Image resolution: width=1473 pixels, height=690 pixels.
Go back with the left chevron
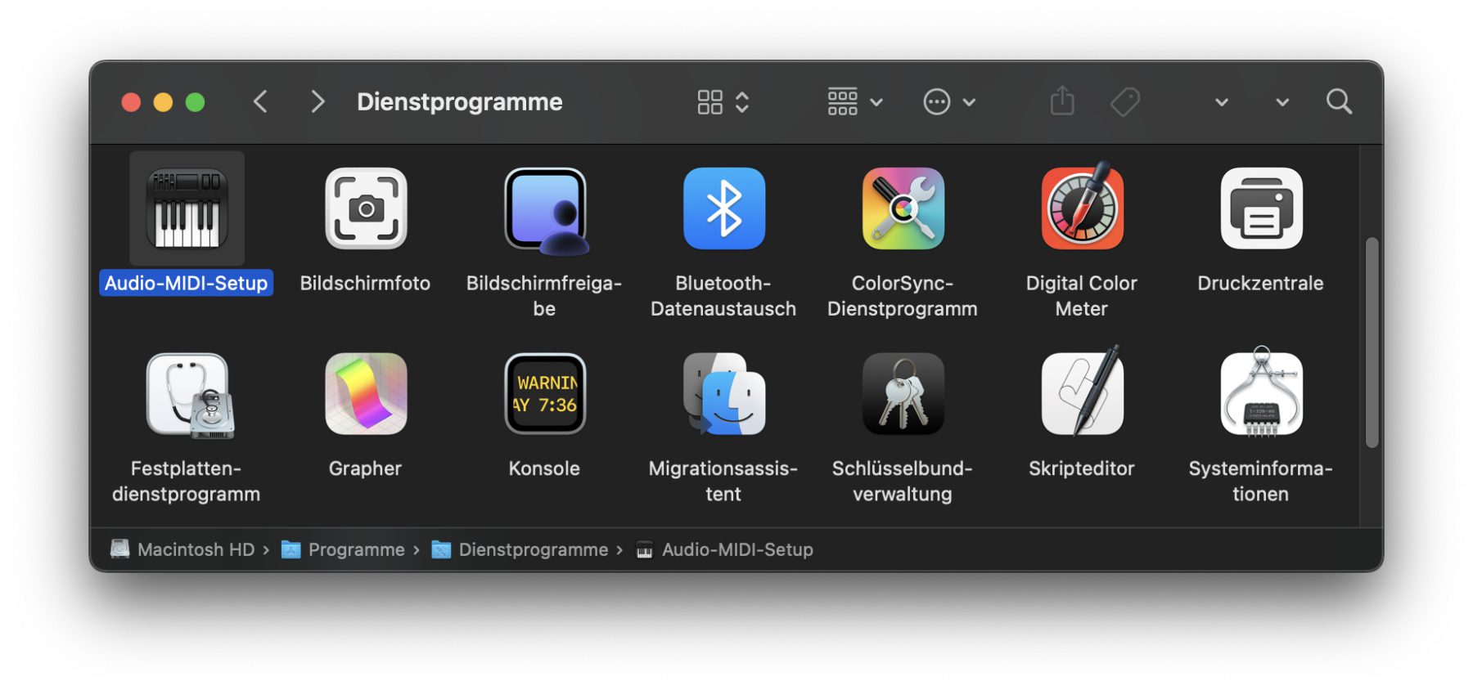coord(261,102)
